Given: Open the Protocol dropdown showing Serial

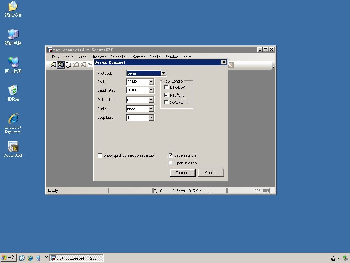Looking at the screenshot, I should click(x=163, y=73).
